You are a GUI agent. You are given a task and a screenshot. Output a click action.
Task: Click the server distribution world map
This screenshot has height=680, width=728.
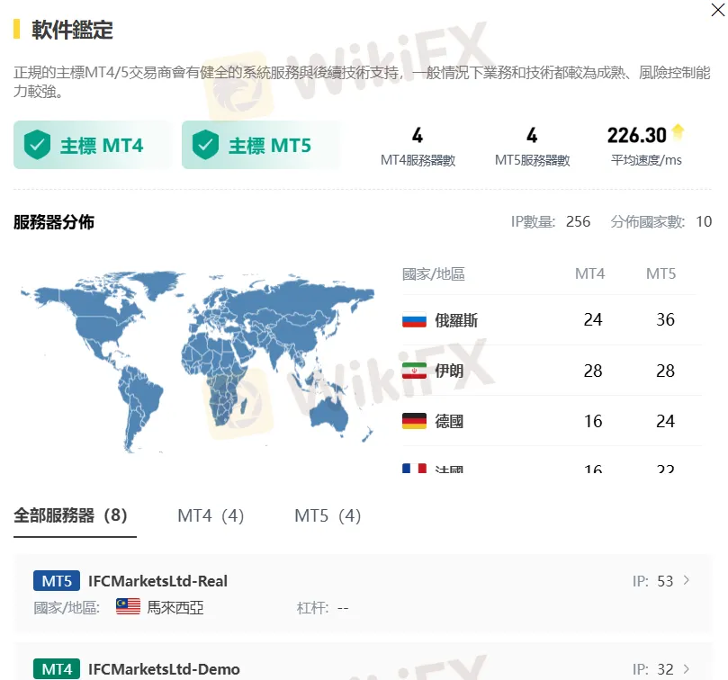(x=198, y=362)
